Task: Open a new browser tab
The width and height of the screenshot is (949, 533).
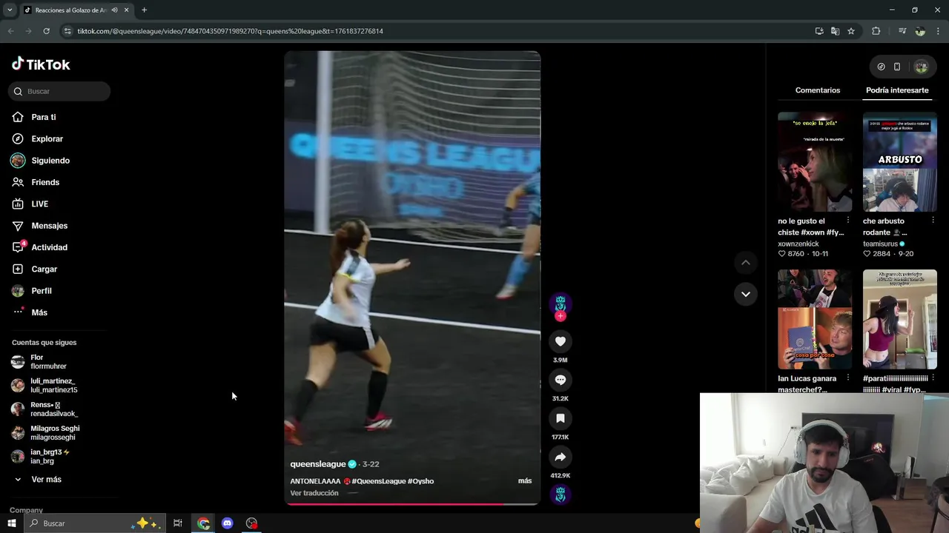Action: pyautogui.click(x=144, y=10)
